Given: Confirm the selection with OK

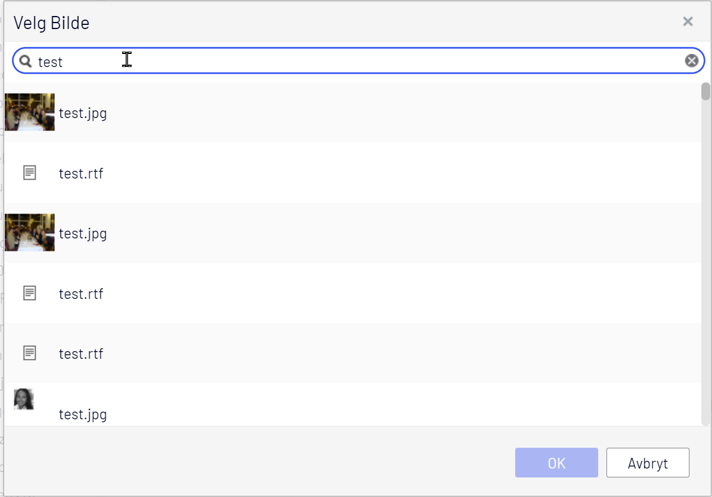Looking at the screenshot, I should [x=556, y=463].
